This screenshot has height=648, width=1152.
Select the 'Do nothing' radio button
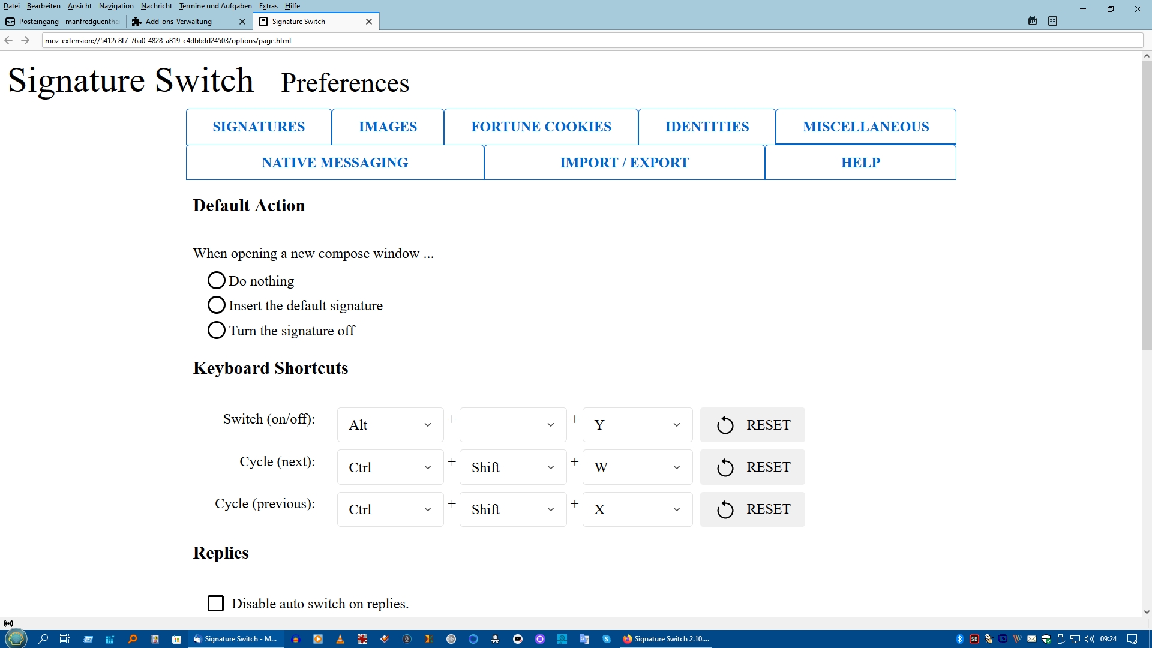tap(216, 280)
